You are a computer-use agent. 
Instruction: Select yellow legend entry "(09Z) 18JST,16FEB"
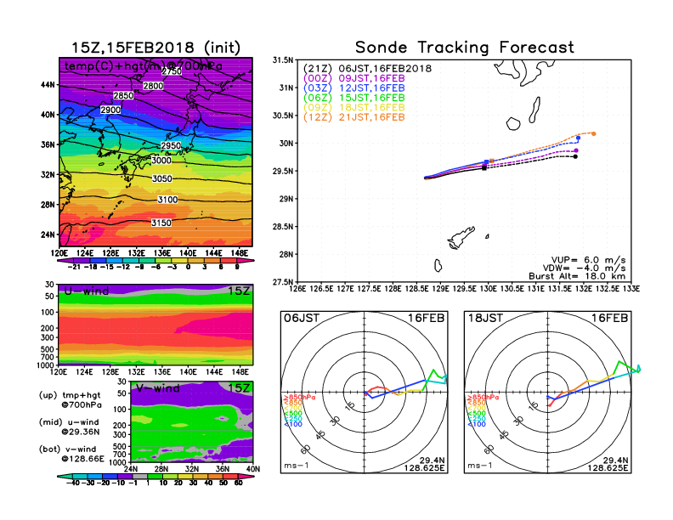point(353,108)
